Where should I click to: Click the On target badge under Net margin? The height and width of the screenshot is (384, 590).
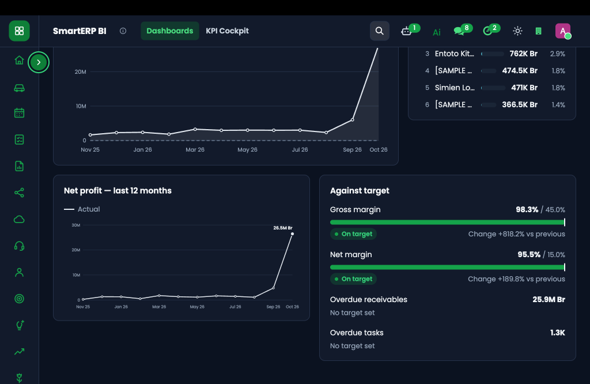353,279
